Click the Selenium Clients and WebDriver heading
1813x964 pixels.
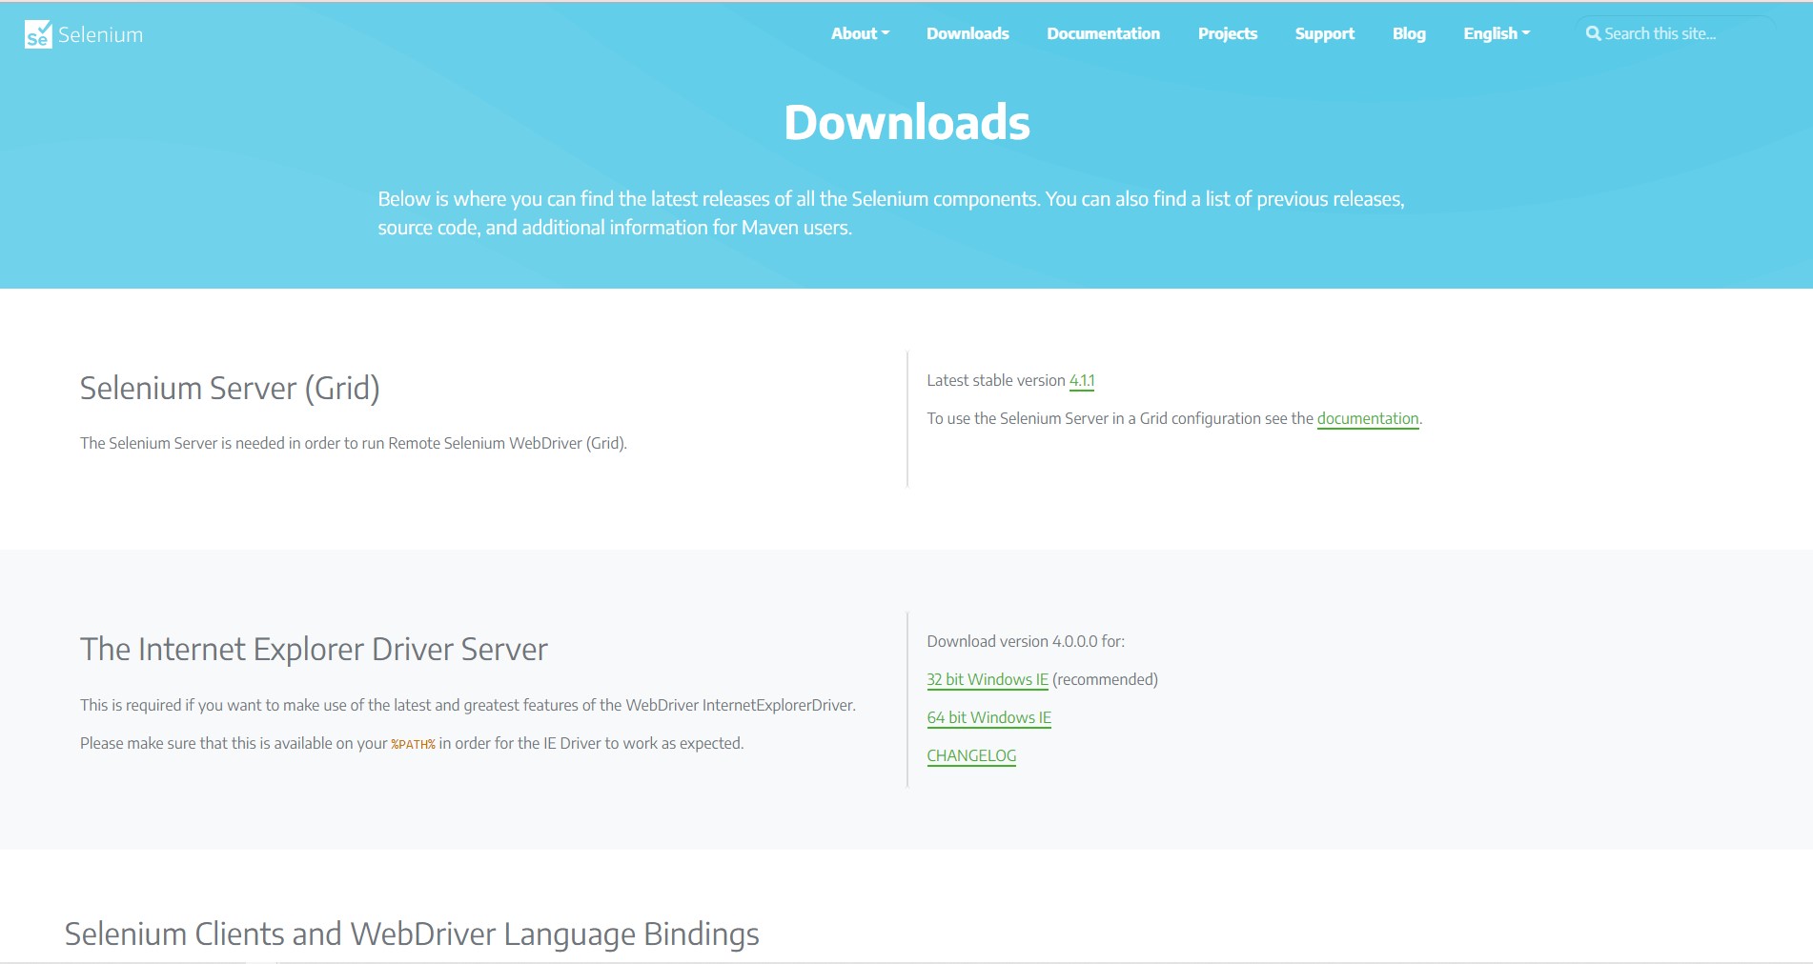[411, 934]
